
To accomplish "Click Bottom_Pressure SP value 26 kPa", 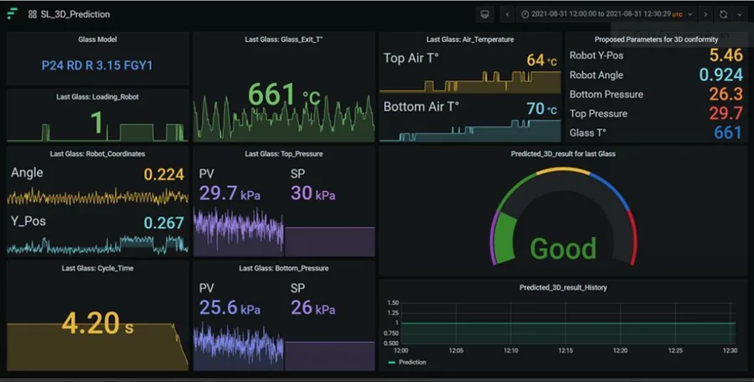I will 313,307.
